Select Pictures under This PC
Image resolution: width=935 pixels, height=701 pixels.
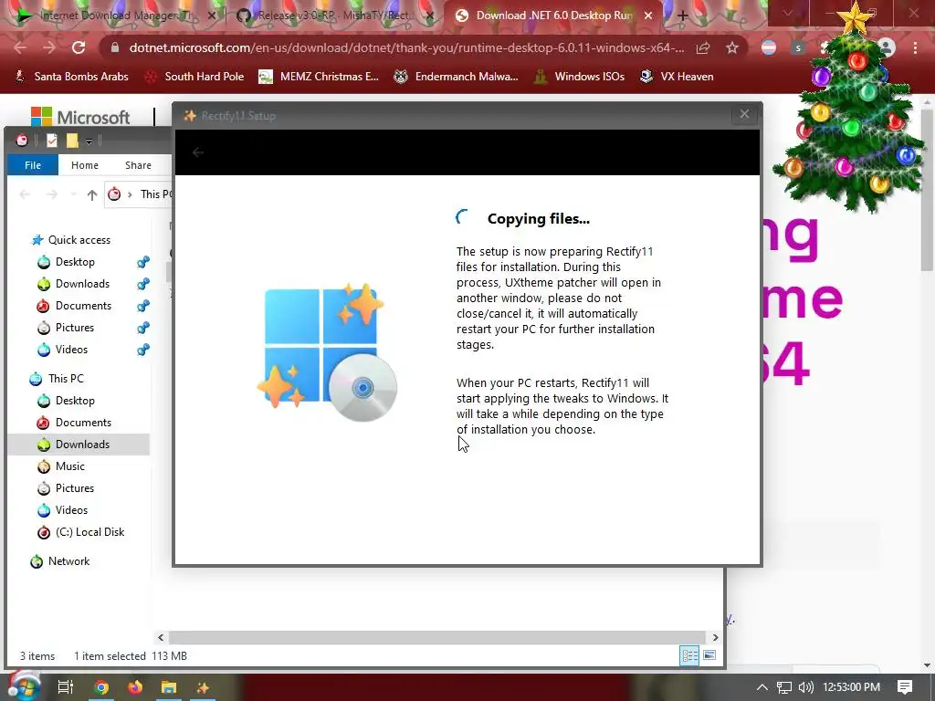75,488
